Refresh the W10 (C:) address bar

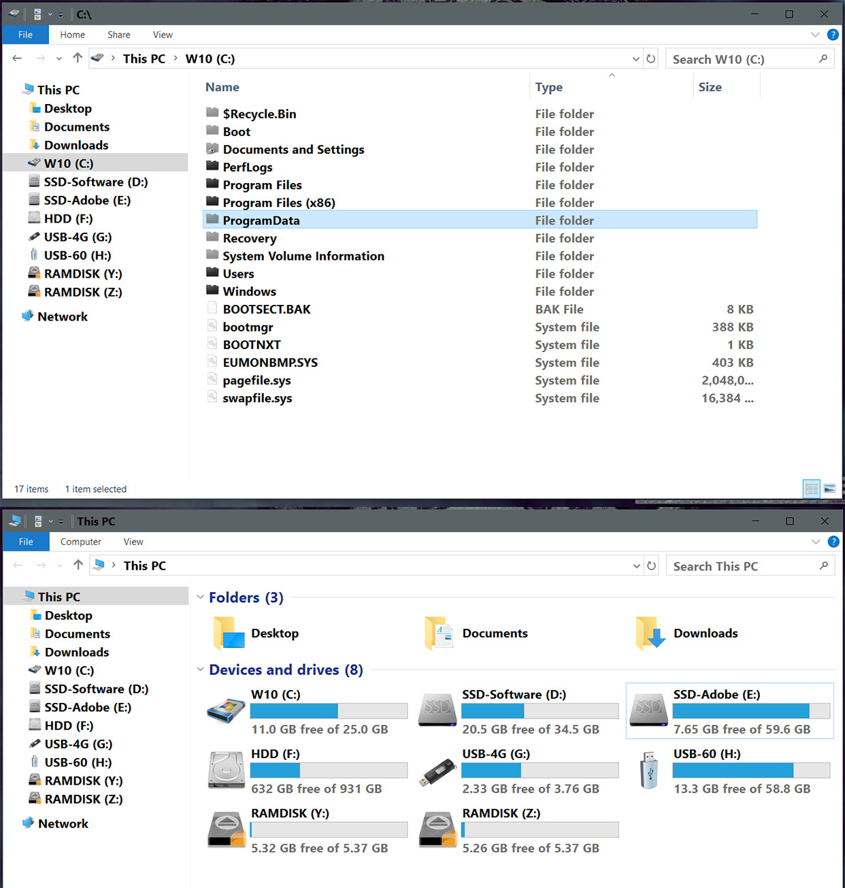click(x=651, y=59)
